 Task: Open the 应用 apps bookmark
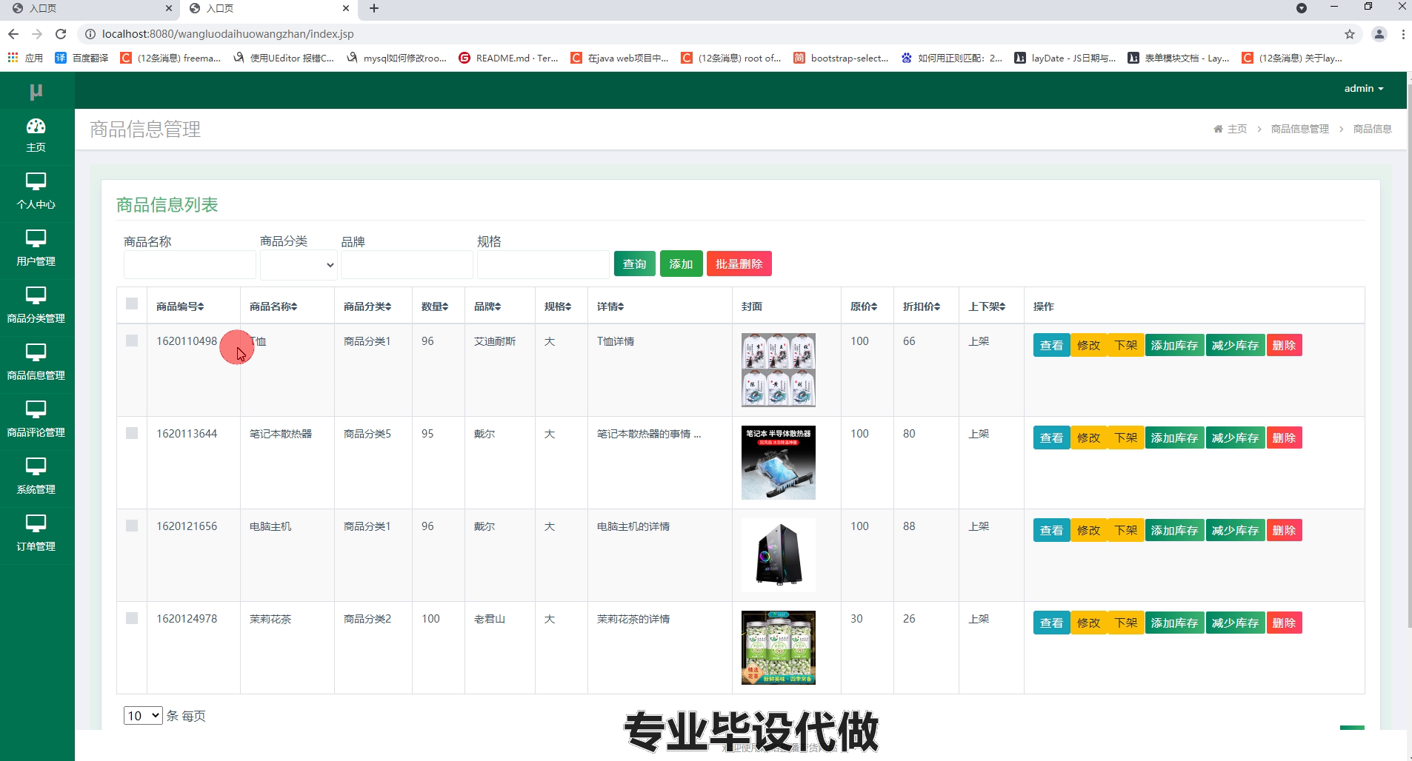(x=25, y=58)
